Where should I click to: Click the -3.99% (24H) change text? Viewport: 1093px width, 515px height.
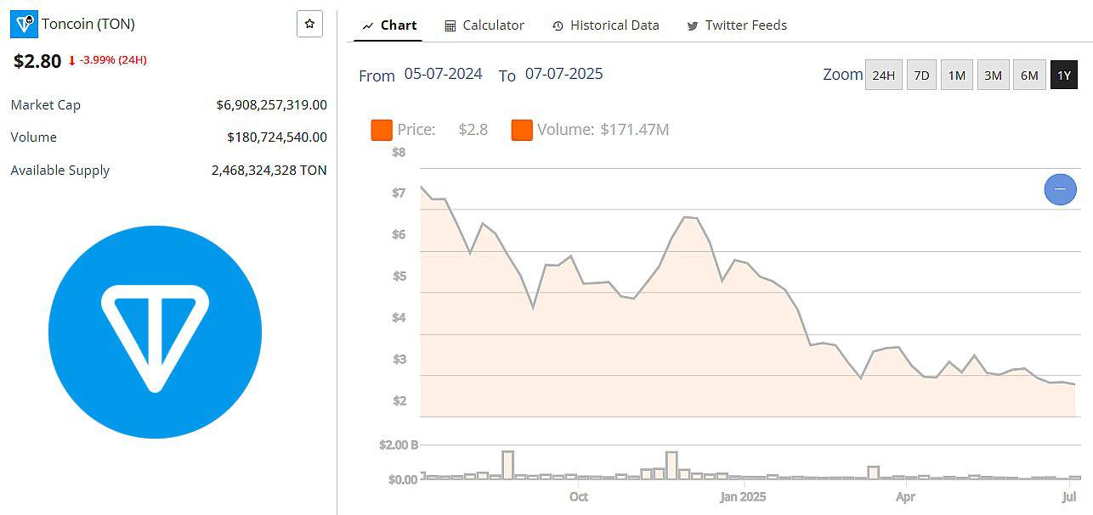[113, 60]
